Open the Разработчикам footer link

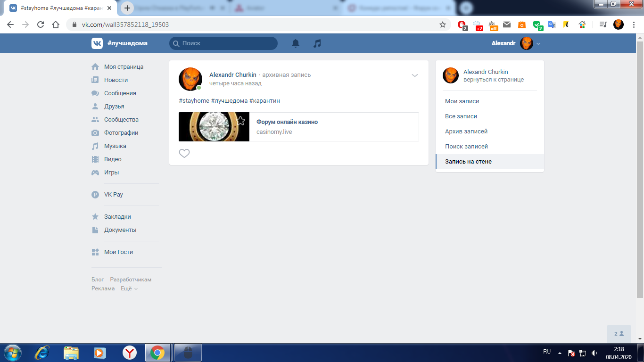click(x=131, y=280)
